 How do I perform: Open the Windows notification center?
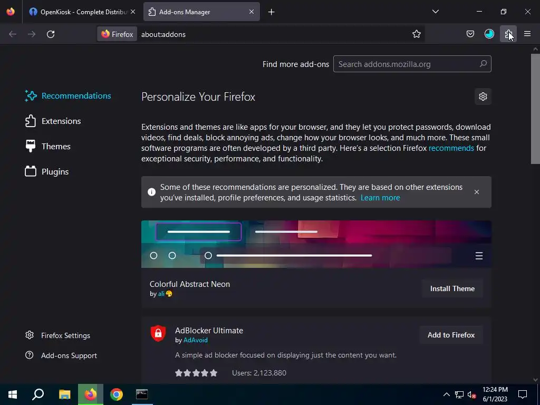click(x=523, y=394)
